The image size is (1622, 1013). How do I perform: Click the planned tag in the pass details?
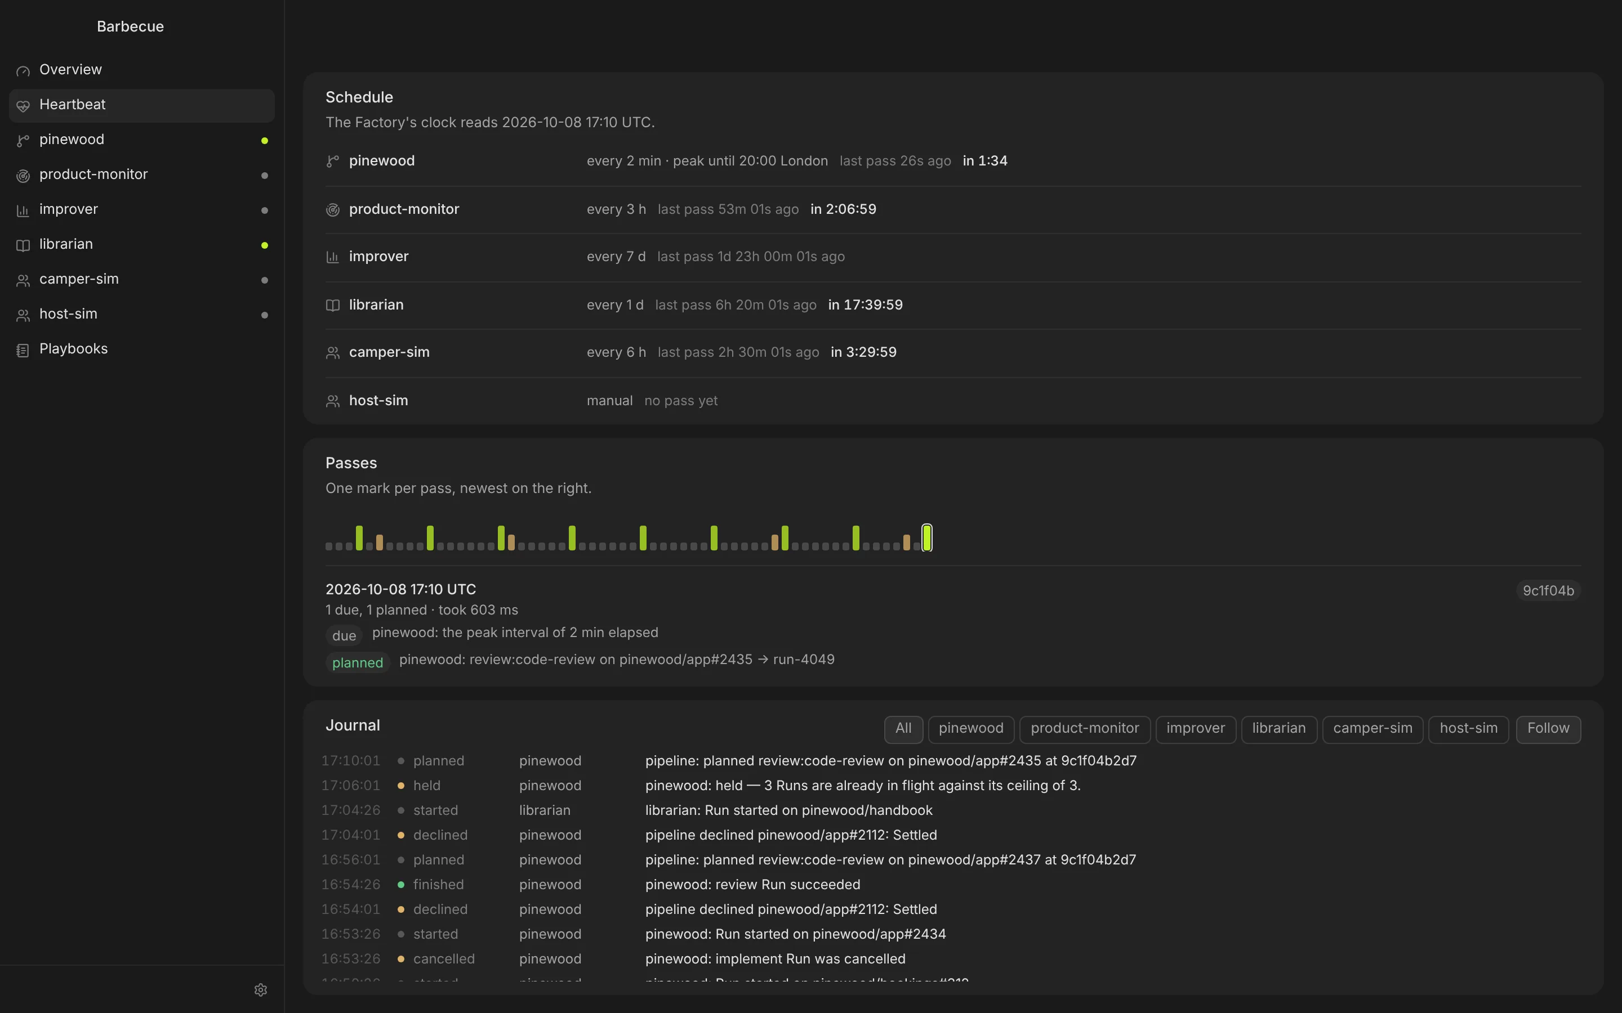tap(357, 662)
